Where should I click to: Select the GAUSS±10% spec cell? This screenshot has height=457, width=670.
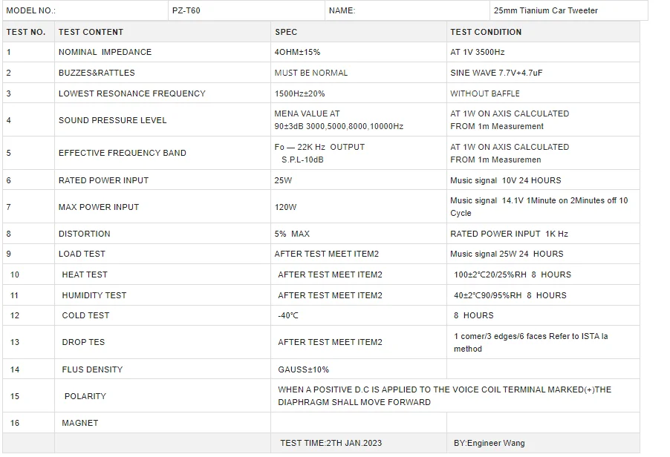(x=359, y=369)
